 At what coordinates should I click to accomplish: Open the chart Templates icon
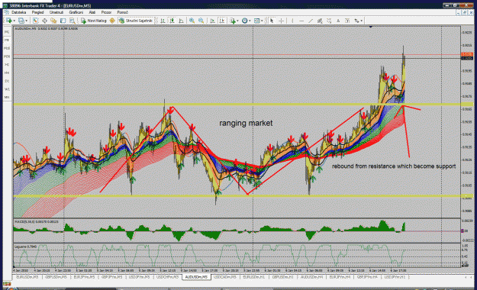(257, 21)
